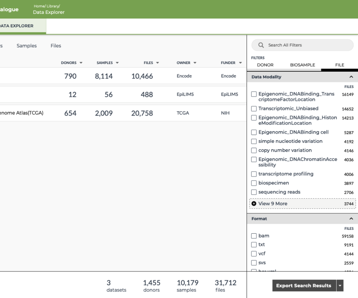
Task: Click the TCGA owner cell
Action: (183, 113)
